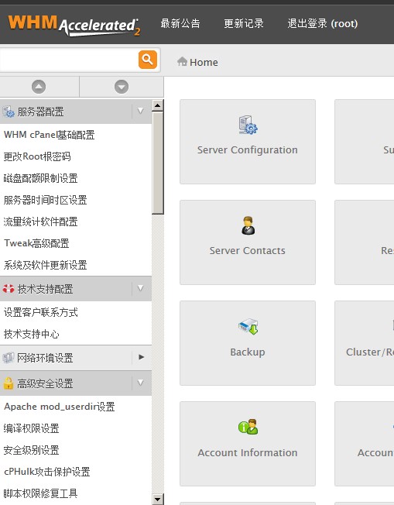The image size is (394, 505).
Task: Open the 更改Root根密码 sidebar link
Action: [37, 156]
